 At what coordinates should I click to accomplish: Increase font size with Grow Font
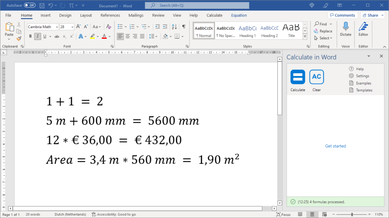tap(79, 27)
